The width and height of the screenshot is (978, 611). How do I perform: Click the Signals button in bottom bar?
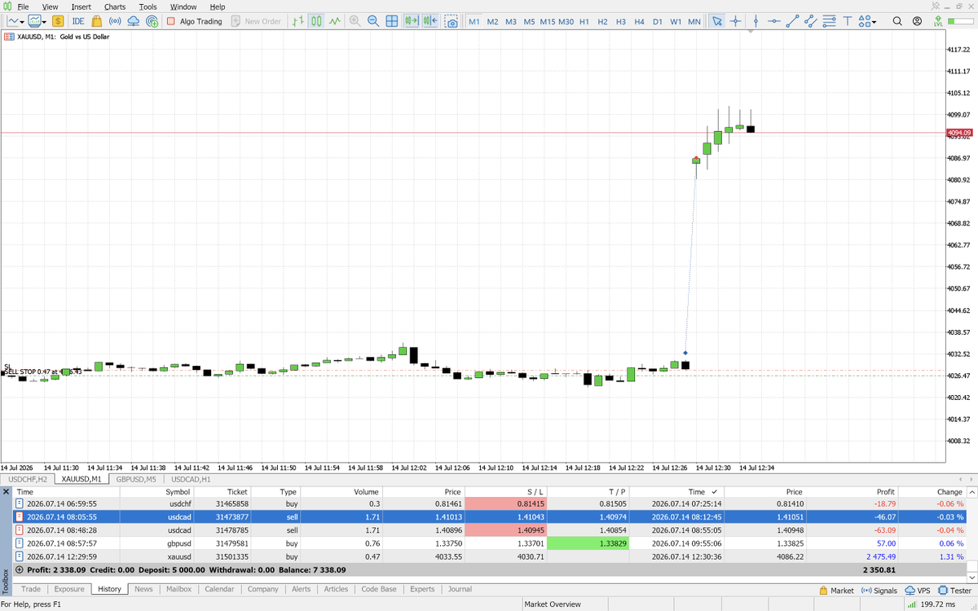click(x=879, y=591)
